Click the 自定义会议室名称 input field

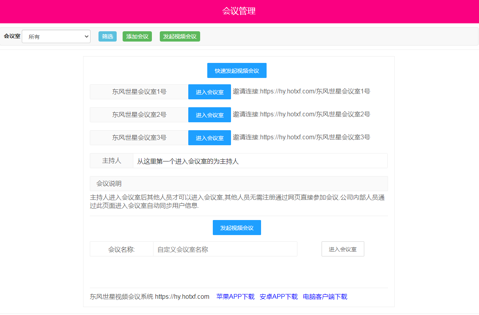click(225, 249)
